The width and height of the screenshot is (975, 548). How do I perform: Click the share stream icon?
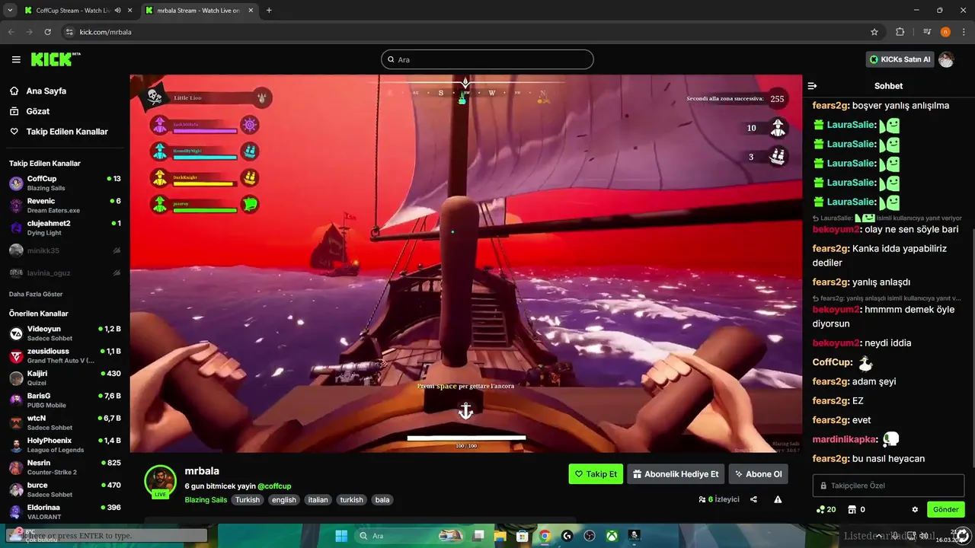[x=753, y=499]
